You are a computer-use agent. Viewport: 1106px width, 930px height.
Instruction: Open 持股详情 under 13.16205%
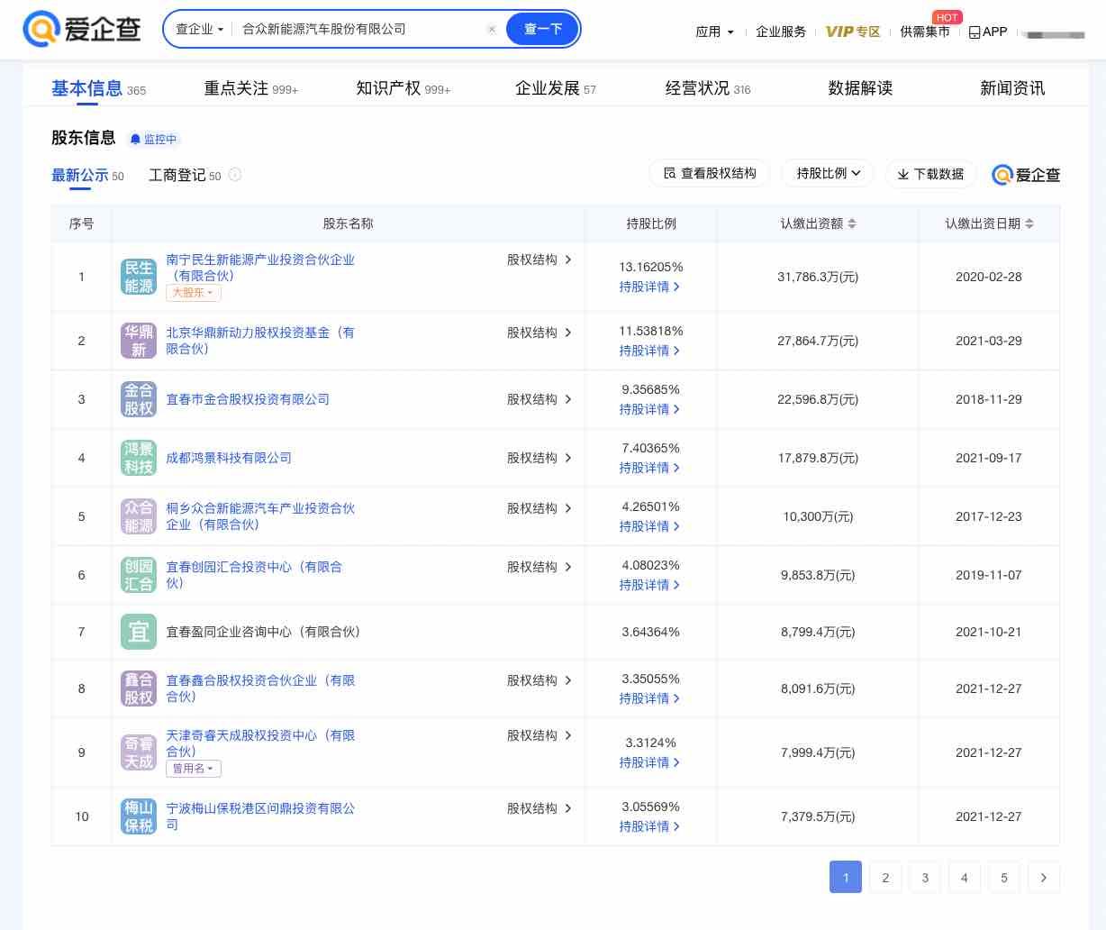(x=649, y=287)
